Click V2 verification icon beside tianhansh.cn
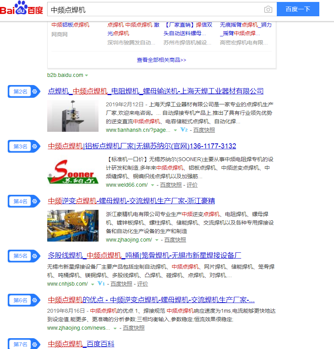Image resolution: width=334 pixels, height=349 pixels. point(184,129)
